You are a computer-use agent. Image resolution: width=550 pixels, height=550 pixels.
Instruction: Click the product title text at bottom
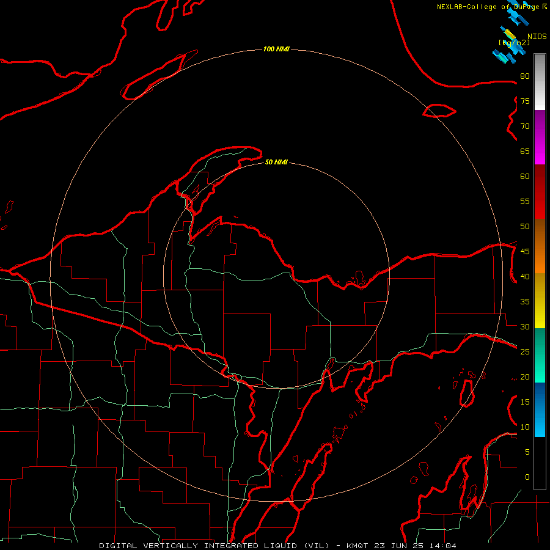pyautogui.click(x=277, y=546)
